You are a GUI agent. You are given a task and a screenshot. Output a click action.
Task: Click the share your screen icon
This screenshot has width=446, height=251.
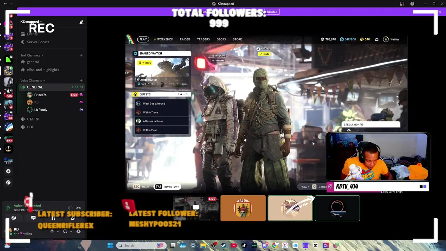pyautogui.click(x=33, y=218)
